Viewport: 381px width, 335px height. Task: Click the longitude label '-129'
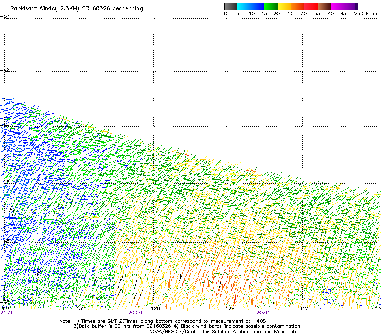[x=153, y=309]
